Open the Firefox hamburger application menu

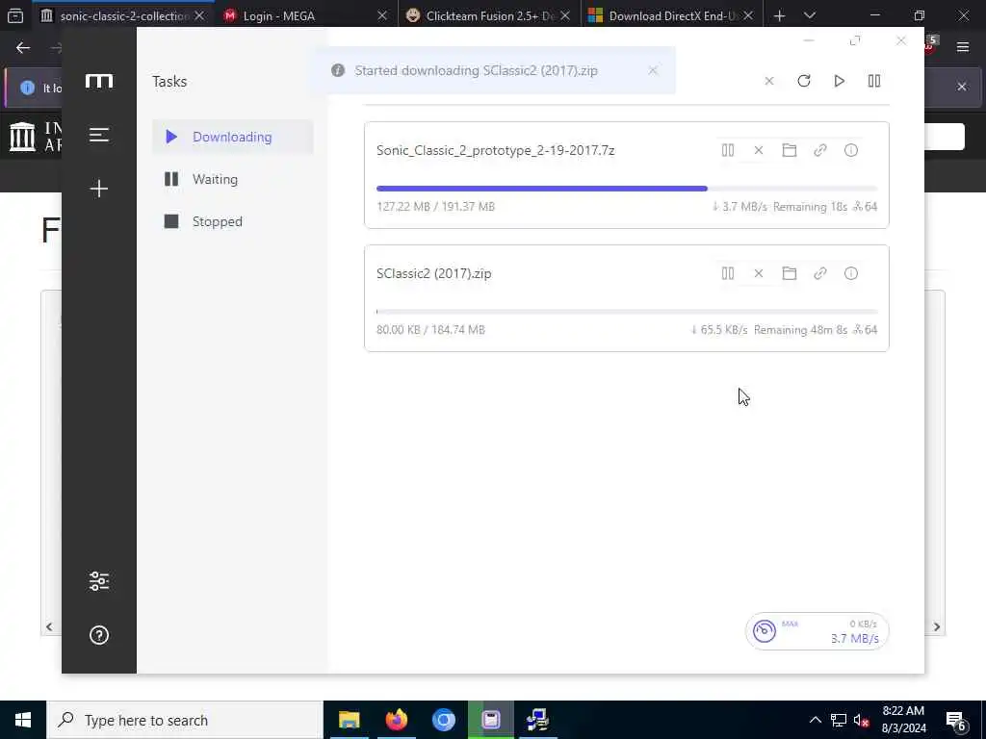963,47
